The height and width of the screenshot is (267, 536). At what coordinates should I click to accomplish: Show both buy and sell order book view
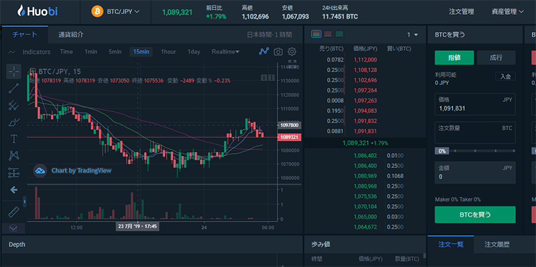coord(316,34)
